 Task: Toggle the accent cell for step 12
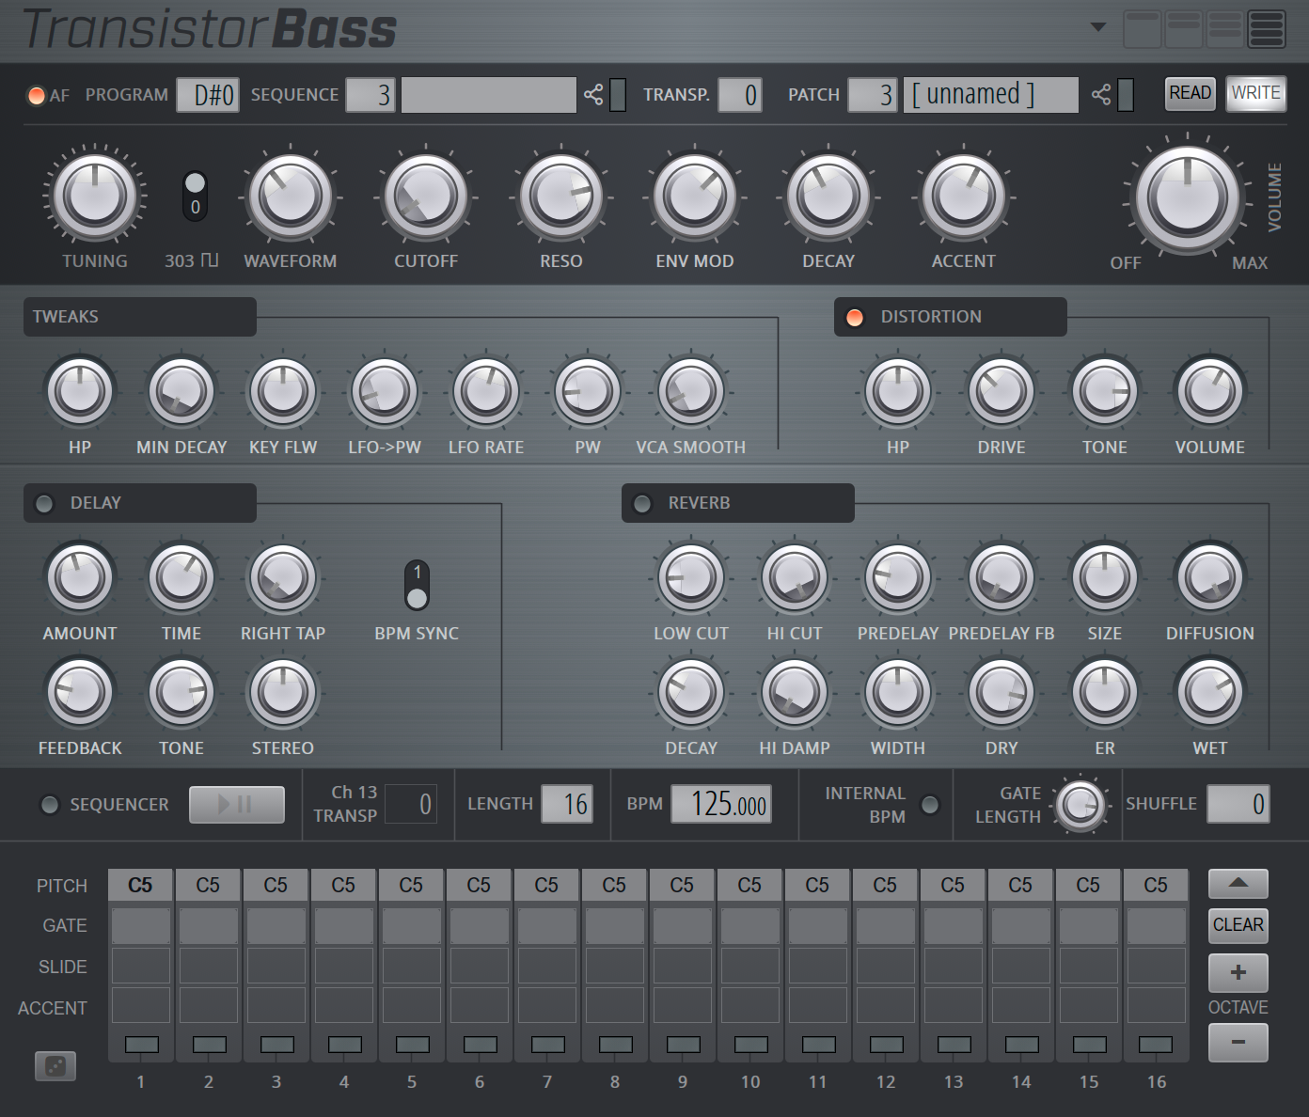(x=886, y=1005)
